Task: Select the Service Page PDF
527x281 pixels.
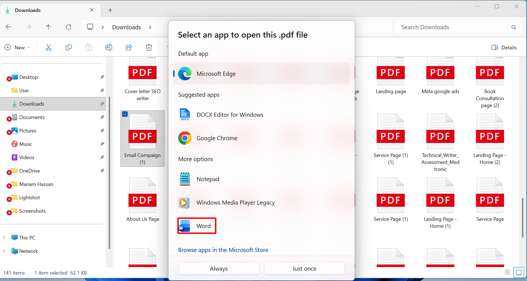Action: coord(490,200)
